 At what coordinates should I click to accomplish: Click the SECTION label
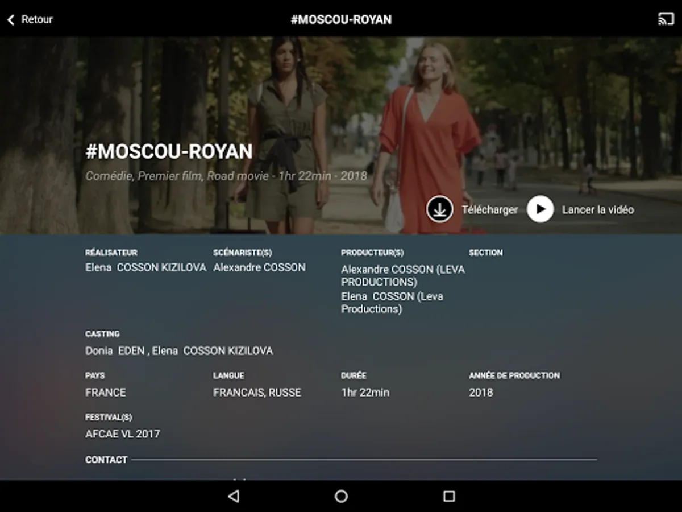click(486, 253)
